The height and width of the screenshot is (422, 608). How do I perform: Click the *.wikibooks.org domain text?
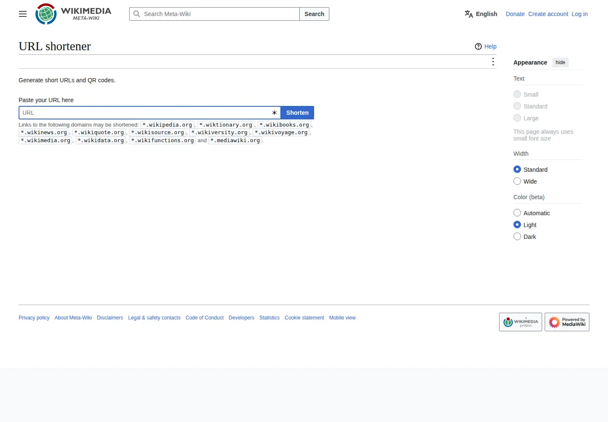[284, 125]
